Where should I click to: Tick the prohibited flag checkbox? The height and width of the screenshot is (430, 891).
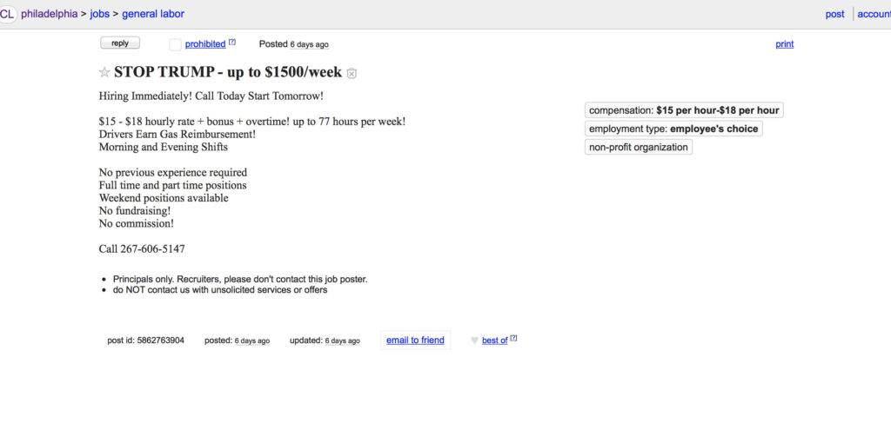click(175, 44)
